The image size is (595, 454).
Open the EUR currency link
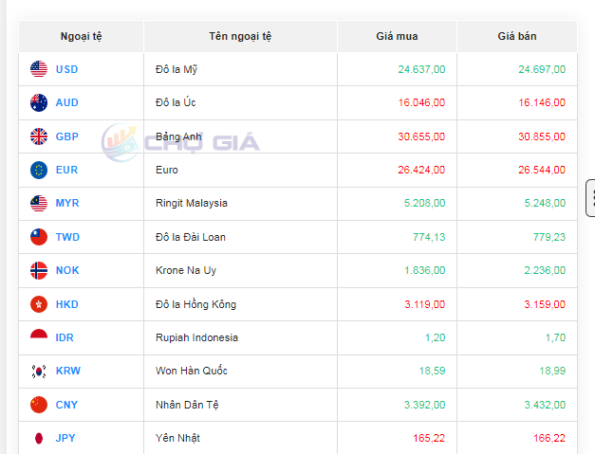(66, 170)
